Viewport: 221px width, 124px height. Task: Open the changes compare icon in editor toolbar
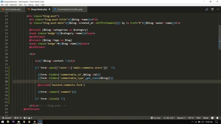pyautogui.click(x=207, y=9)
